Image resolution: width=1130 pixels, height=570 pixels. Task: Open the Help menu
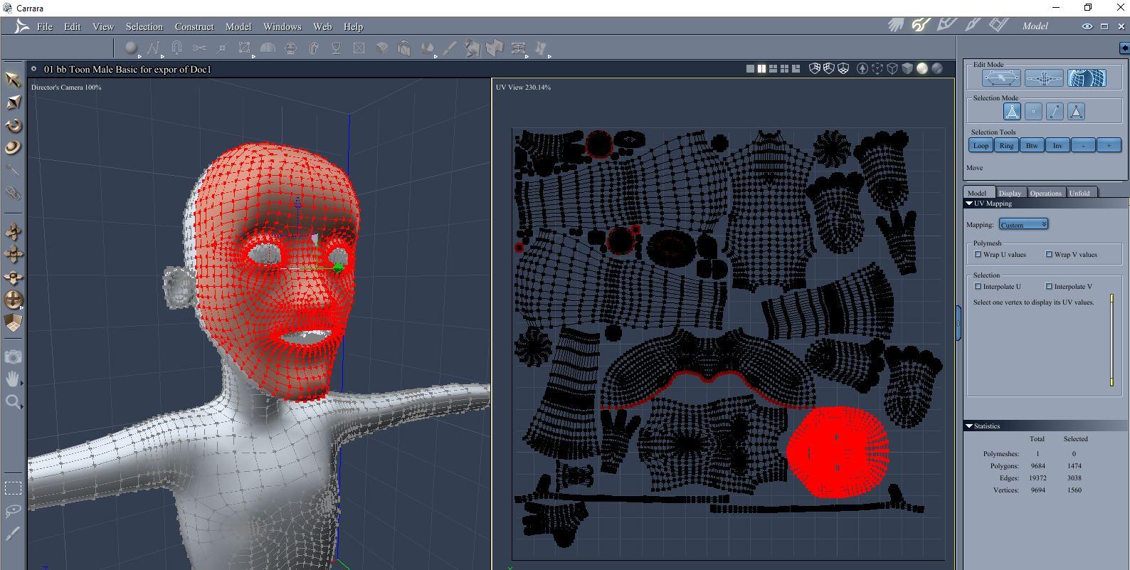pyautogui.click(x=354, y=26)
